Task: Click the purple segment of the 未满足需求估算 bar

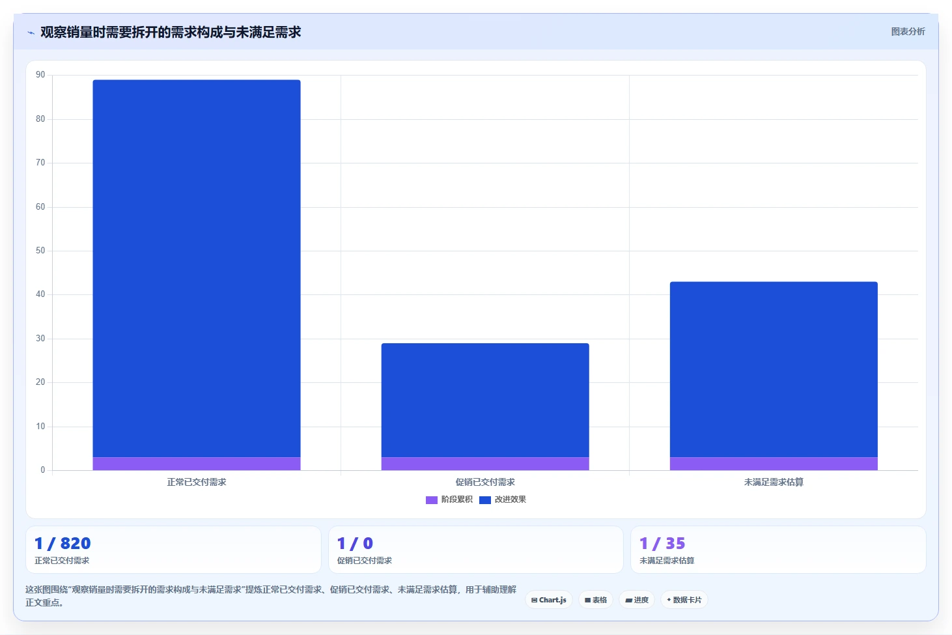Action: (774, 464)
